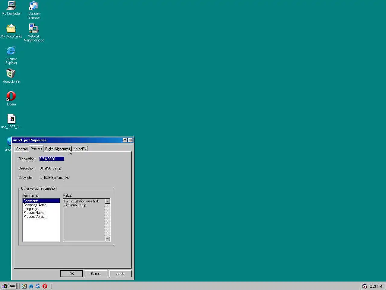The width and height of the screenshot is (386, 290).
Task: Click the File version field 9.7.6.3860
Action: 52,159
